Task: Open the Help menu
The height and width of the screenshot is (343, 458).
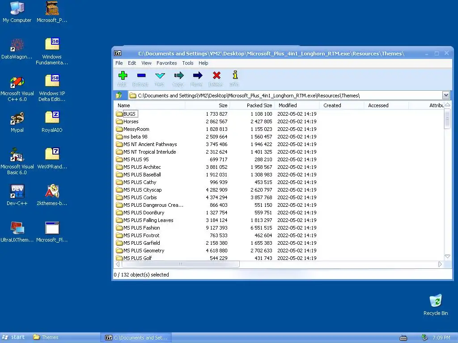Action: point(204,63)
